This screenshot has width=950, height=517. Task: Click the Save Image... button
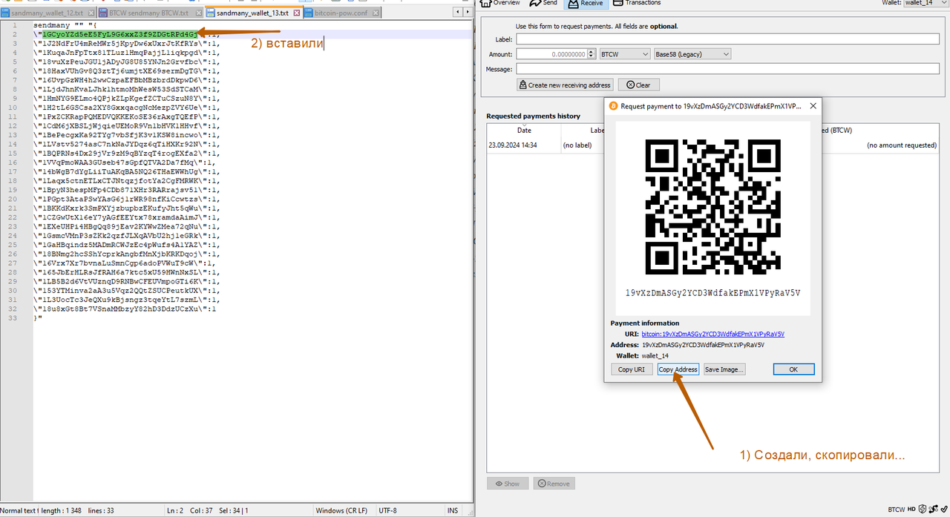pyautogui.click(x=724, y=369)
